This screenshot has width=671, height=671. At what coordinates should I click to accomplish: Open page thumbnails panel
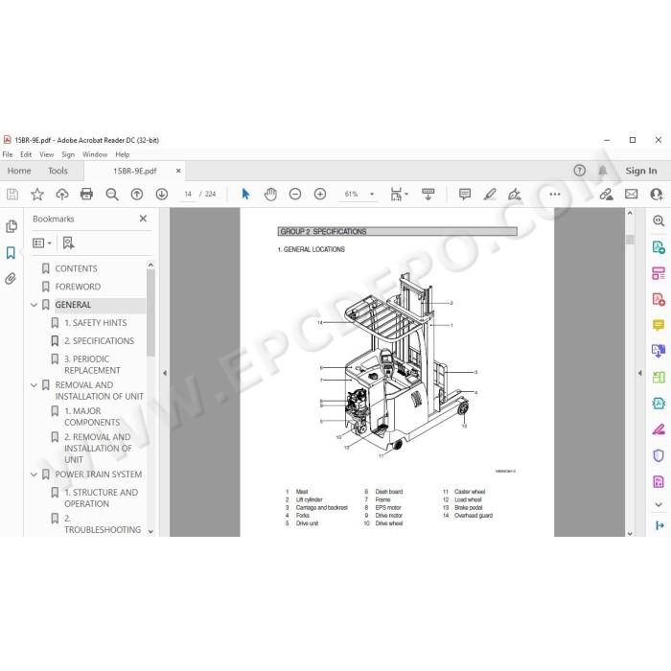click(12, 226)
